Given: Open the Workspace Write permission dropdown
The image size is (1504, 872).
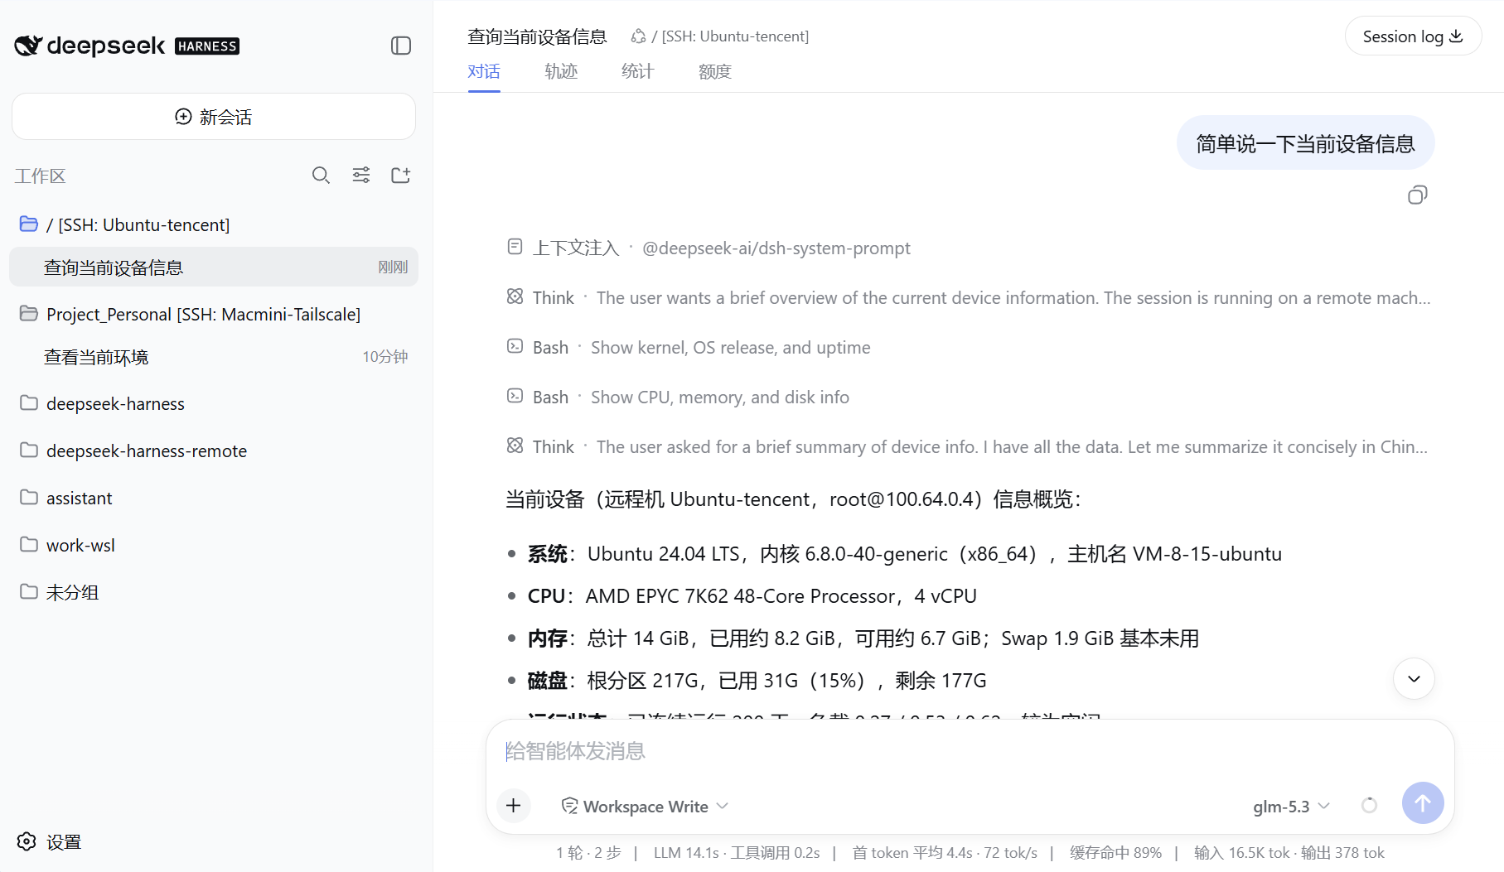Looking at the screenshot, I should pos(645,807).
